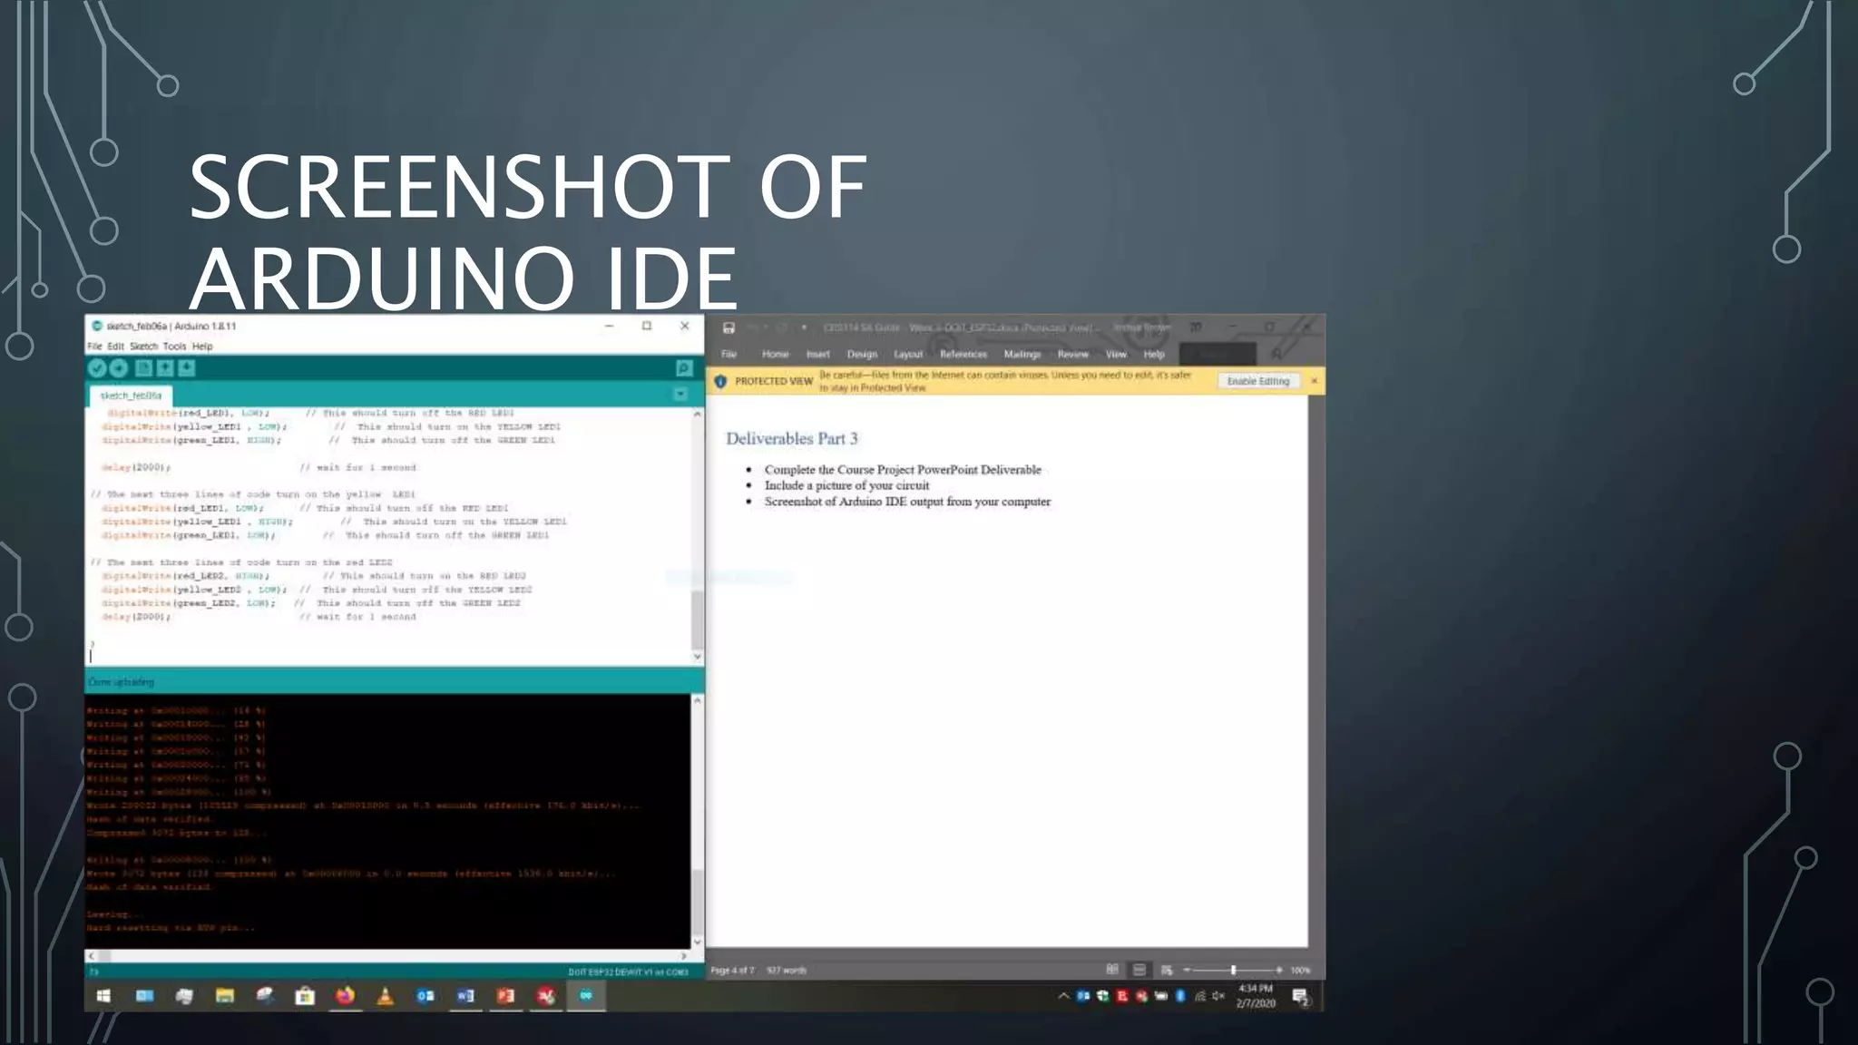Image resolution: width=1858 pixels, height=1045 pixels.
Task: Switch to the References ribbon tab
Action: point(963,355)
